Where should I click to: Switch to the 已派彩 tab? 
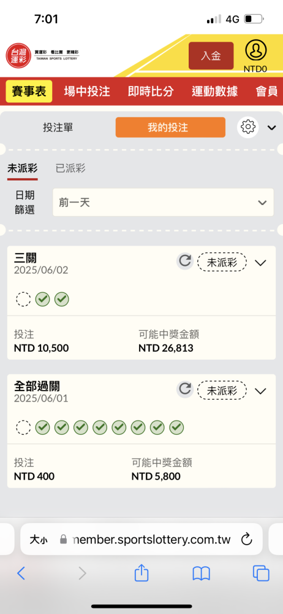click(x=70, y=168)
